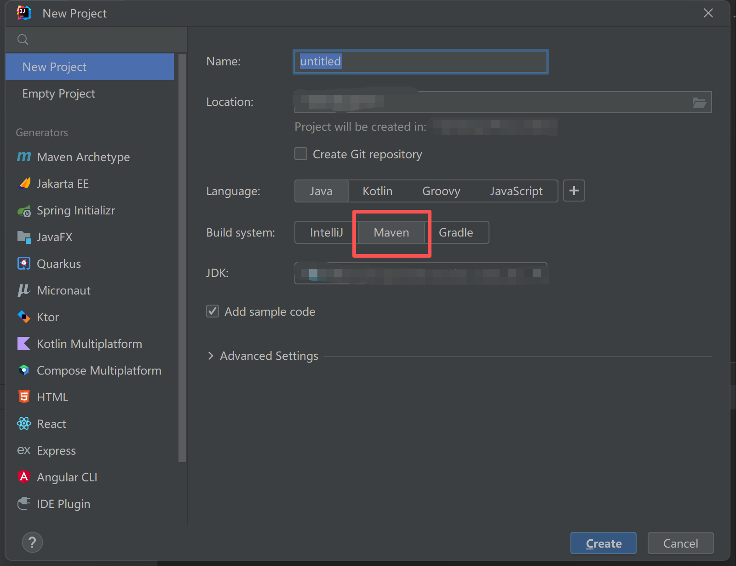Enable Create Git repository checkbox

(x=301, y=154)
